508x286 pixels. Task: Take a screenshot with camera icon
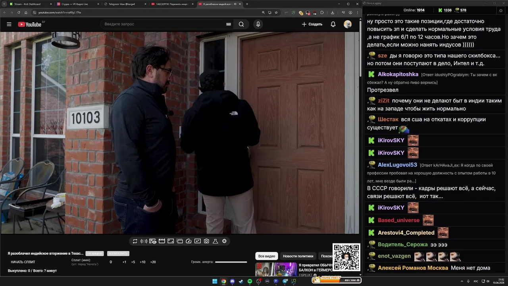click(x=206, y=241)
